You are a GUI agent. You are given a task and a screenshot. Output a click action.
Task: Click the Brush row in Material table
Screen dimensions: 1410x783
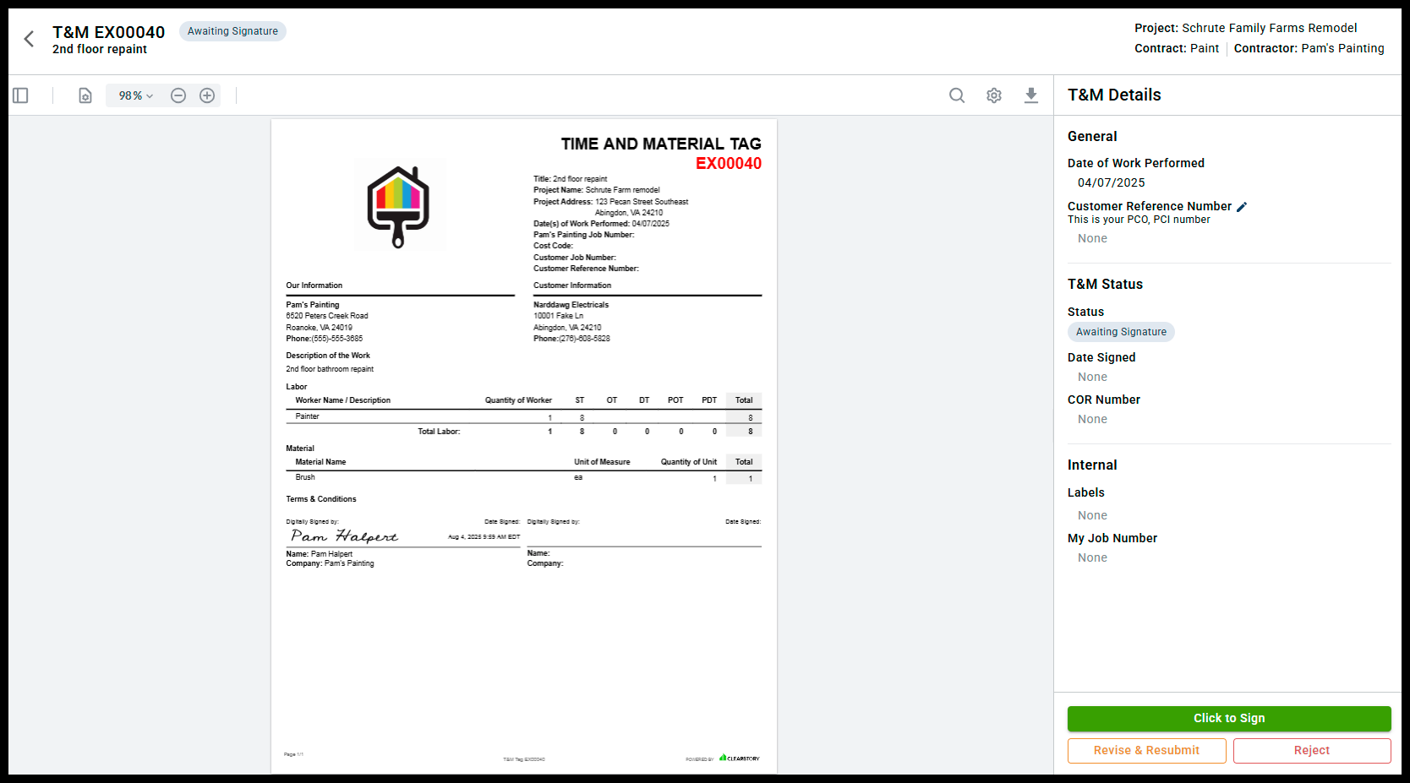(524, 477)
